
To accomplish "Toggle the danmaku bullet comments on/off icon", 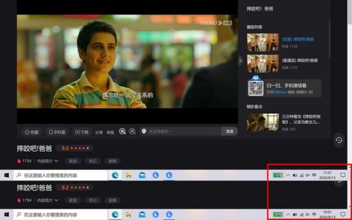I will 123,131.
